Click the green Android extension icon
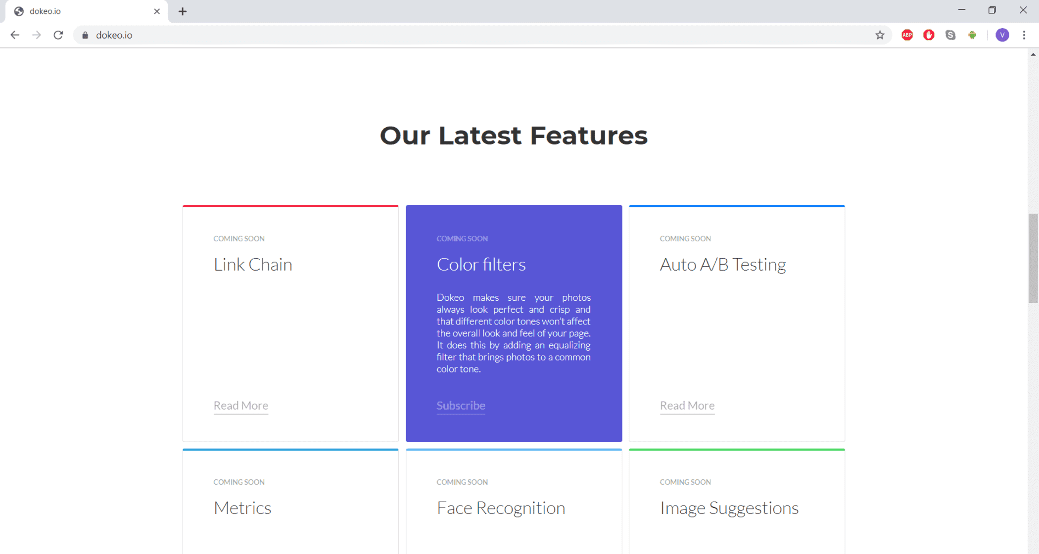 click(x=972, y=35)
